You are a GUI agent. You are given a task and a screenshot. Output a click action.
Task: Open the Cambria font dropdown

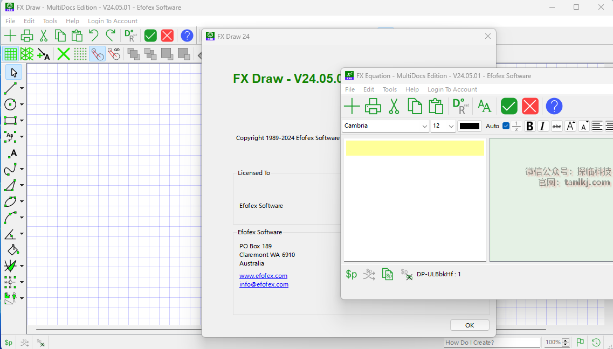[385, 126]
